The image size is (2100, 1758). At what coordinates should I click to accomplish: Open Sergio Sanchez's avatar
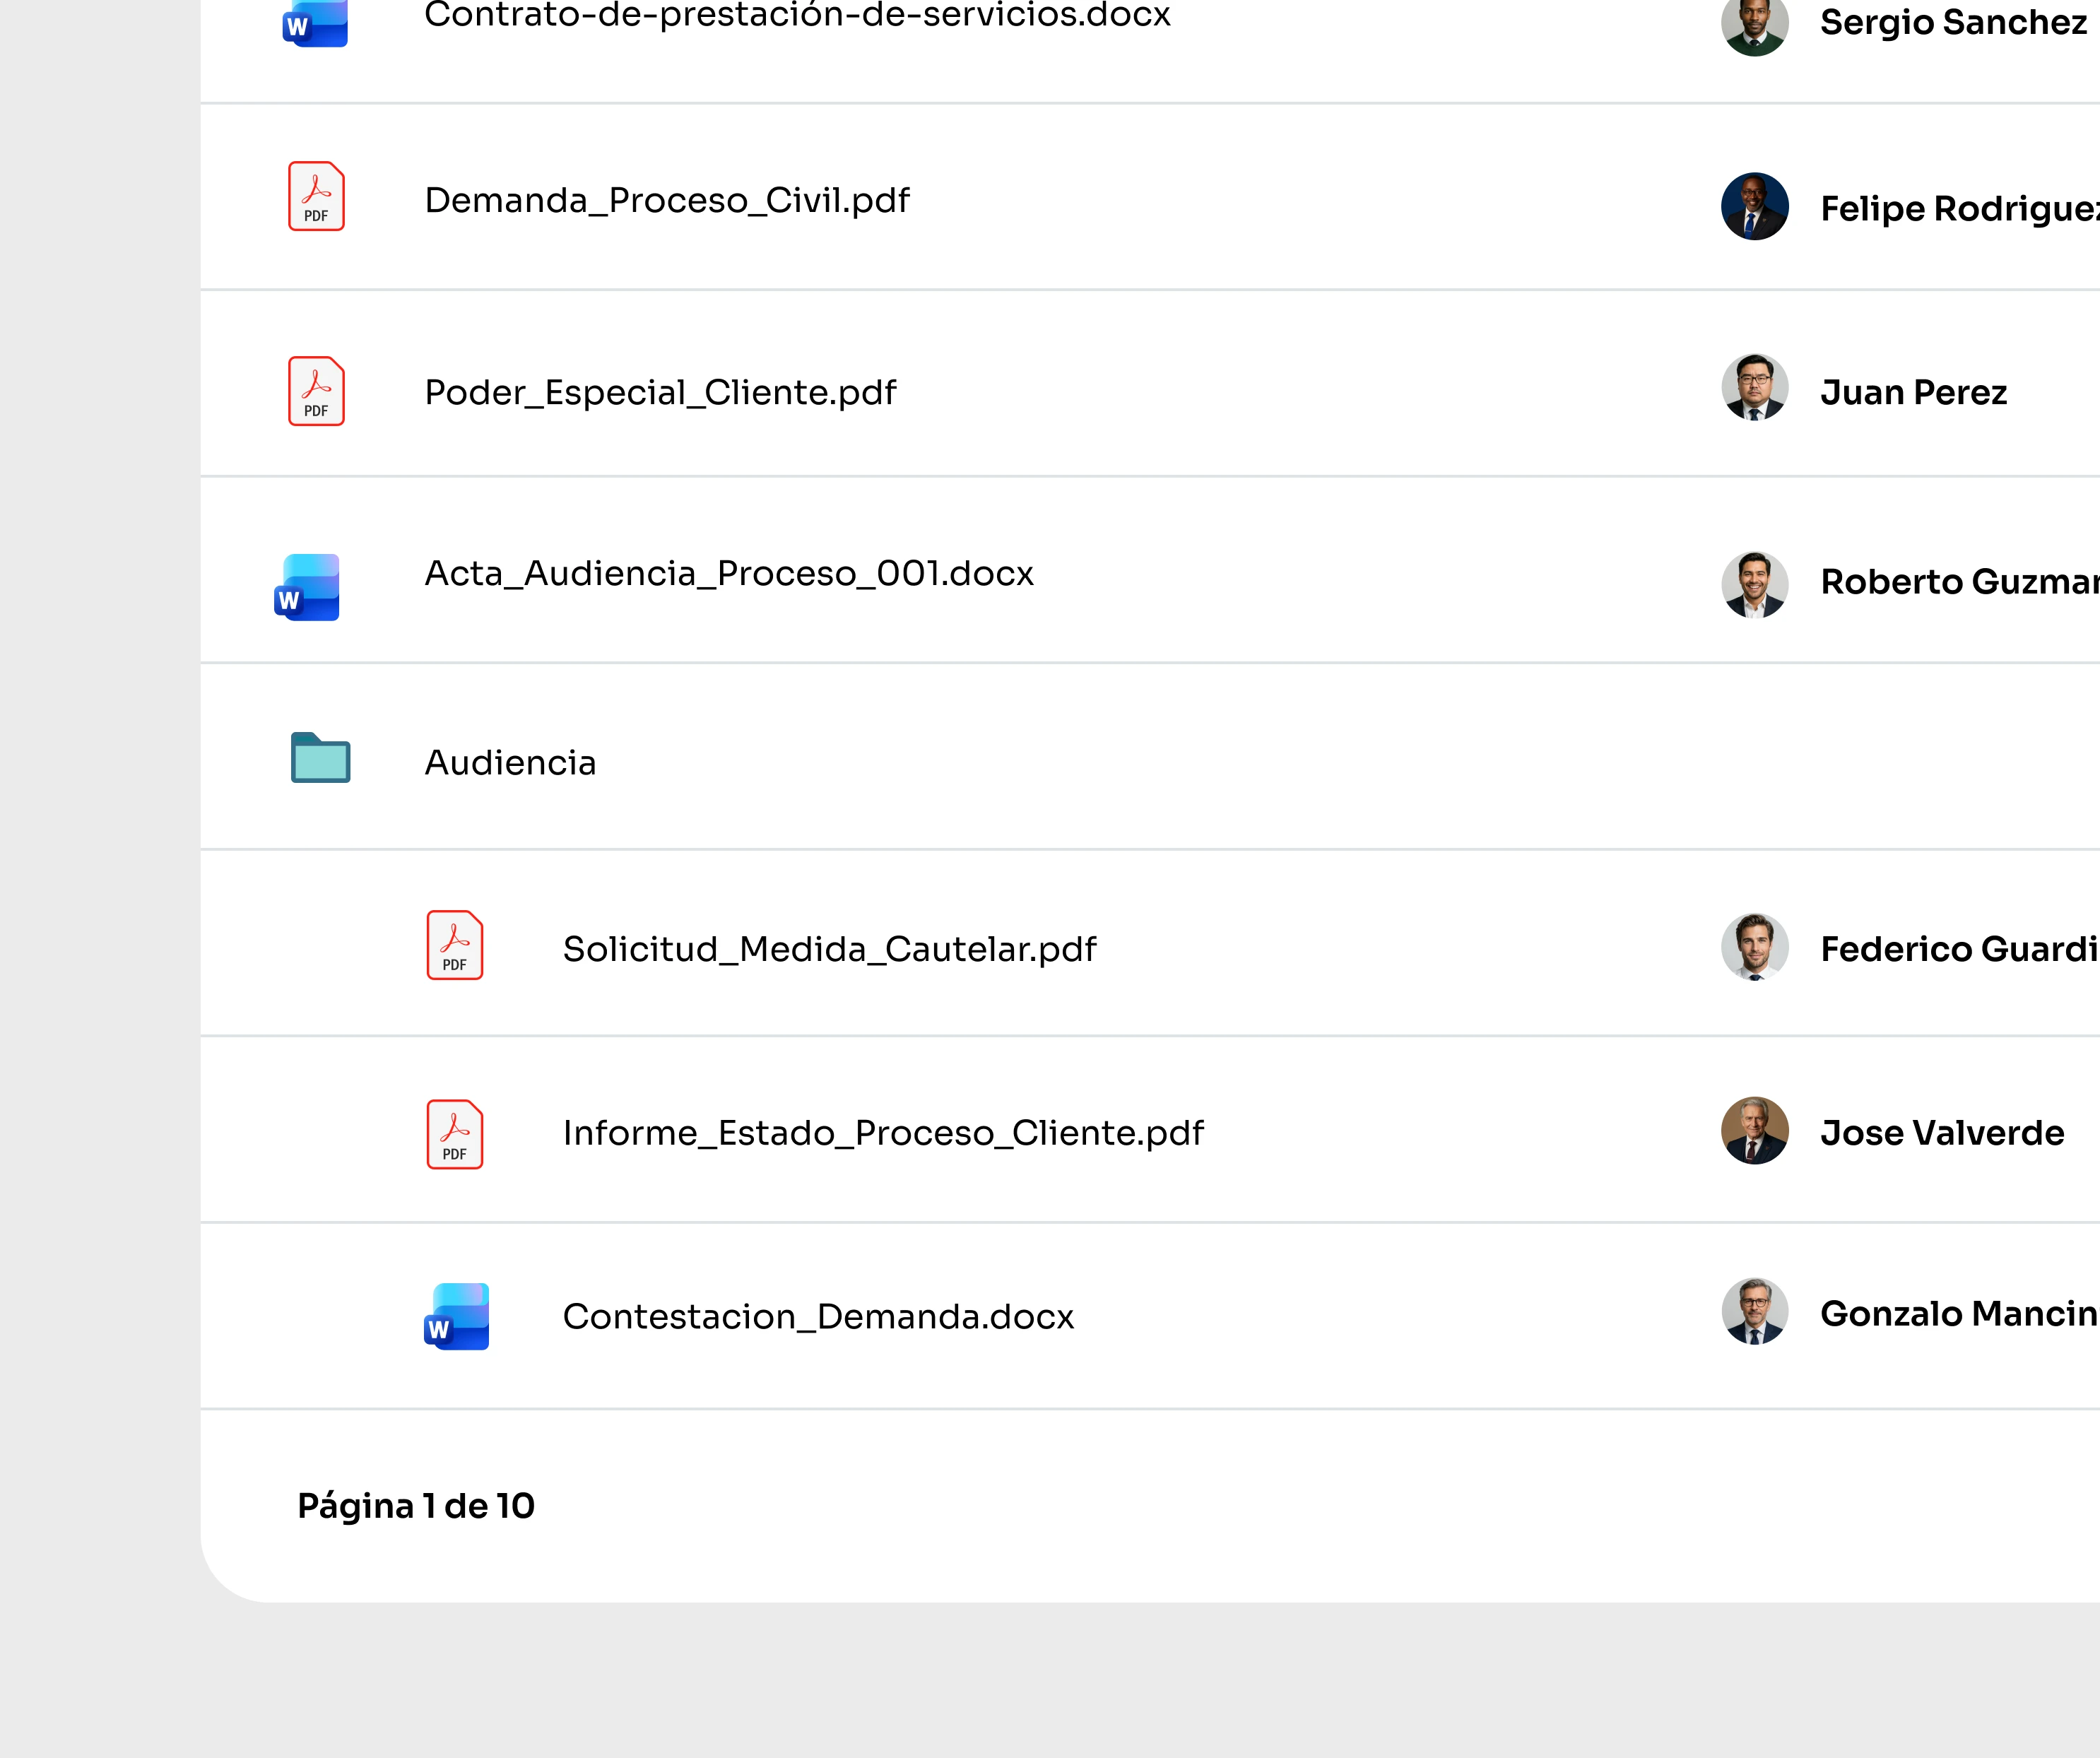[x=1755, y=24]
